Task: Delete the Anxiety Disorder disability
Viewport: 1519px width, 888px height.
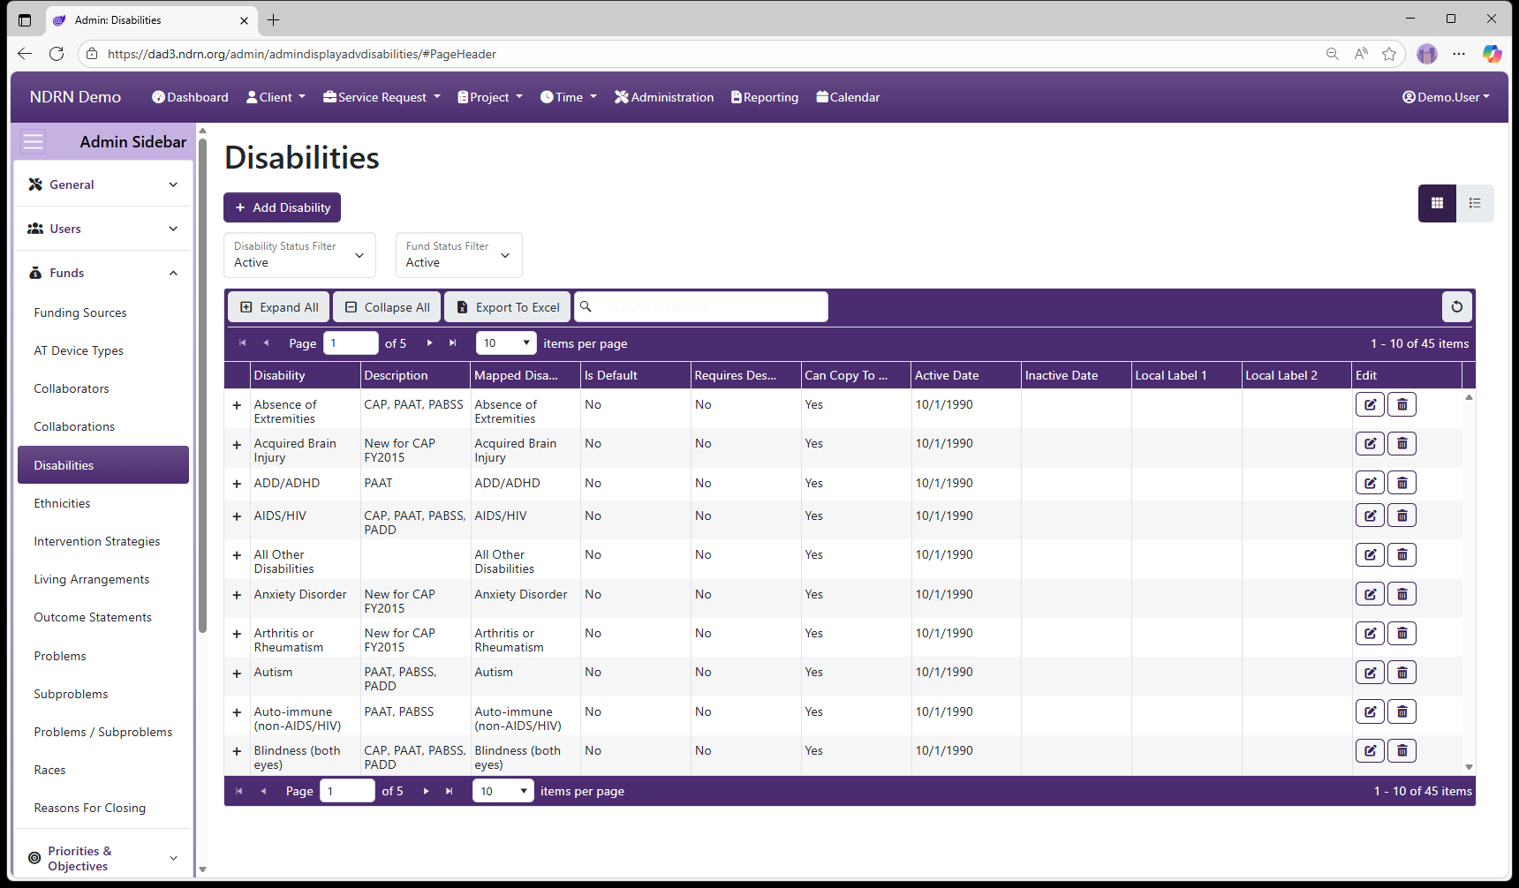Action: (x=1402, y=594)
